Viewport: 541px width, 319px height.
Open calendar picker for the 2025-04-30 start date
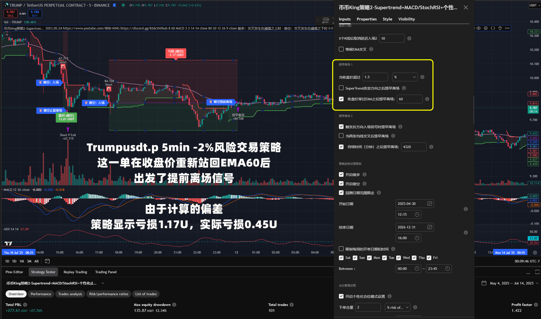click(429, 204)
